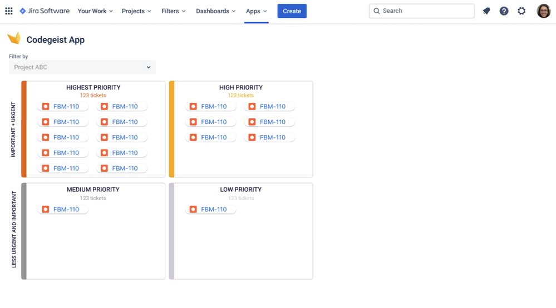Expand the Dashboards menu
Image resolution: width=556 pixels, height=308 pixels.
[x=215, y=11]
